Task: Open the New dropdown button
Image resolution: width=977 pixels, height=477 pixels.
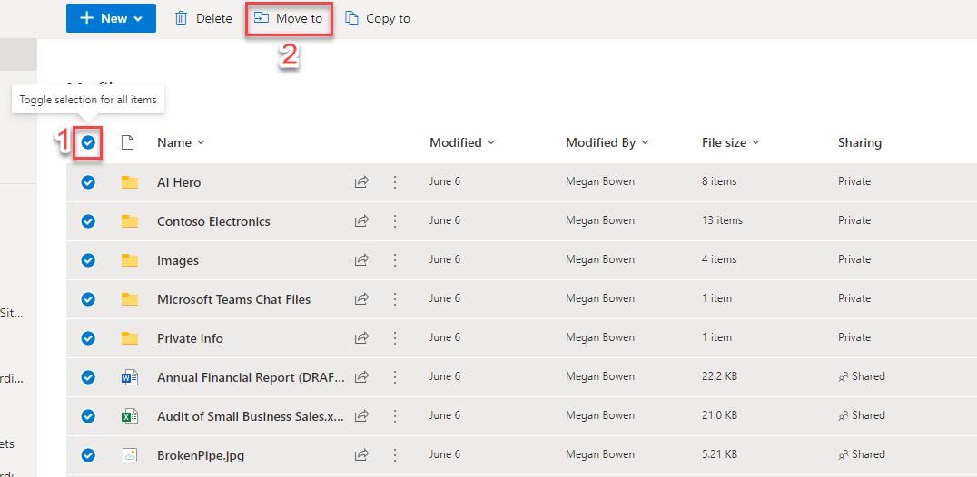Action: pyautogui.click(x=111, y=18)
